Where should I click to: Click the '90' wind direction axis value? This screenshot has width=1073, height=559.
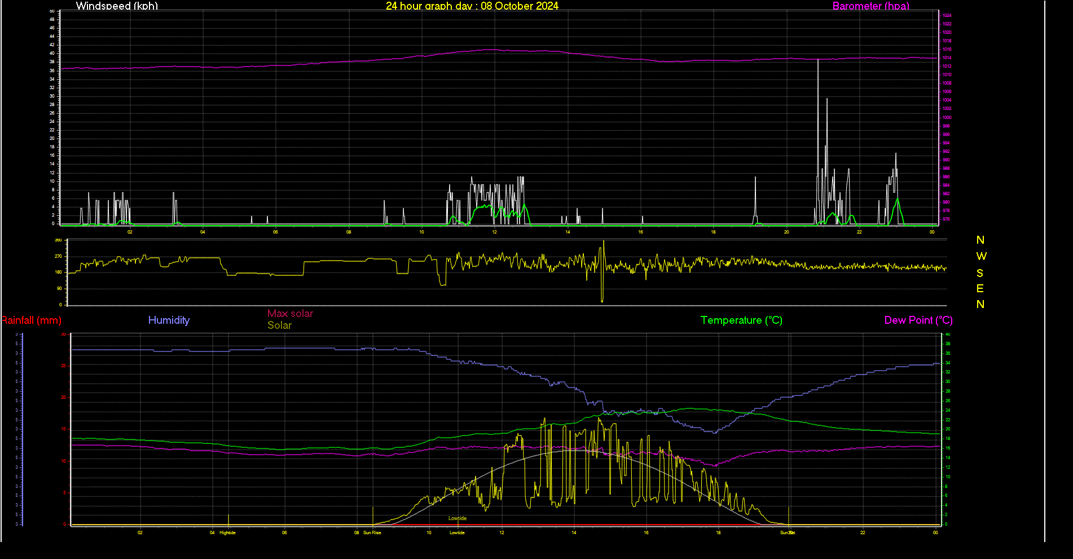pos(59,288)
